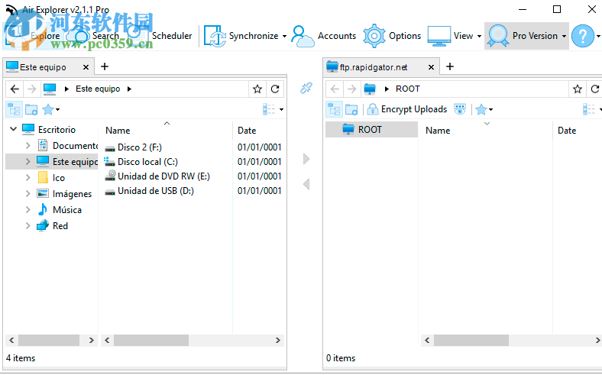
Task: Toggle folder tree in left pane
Action: [x=15, y=110]
